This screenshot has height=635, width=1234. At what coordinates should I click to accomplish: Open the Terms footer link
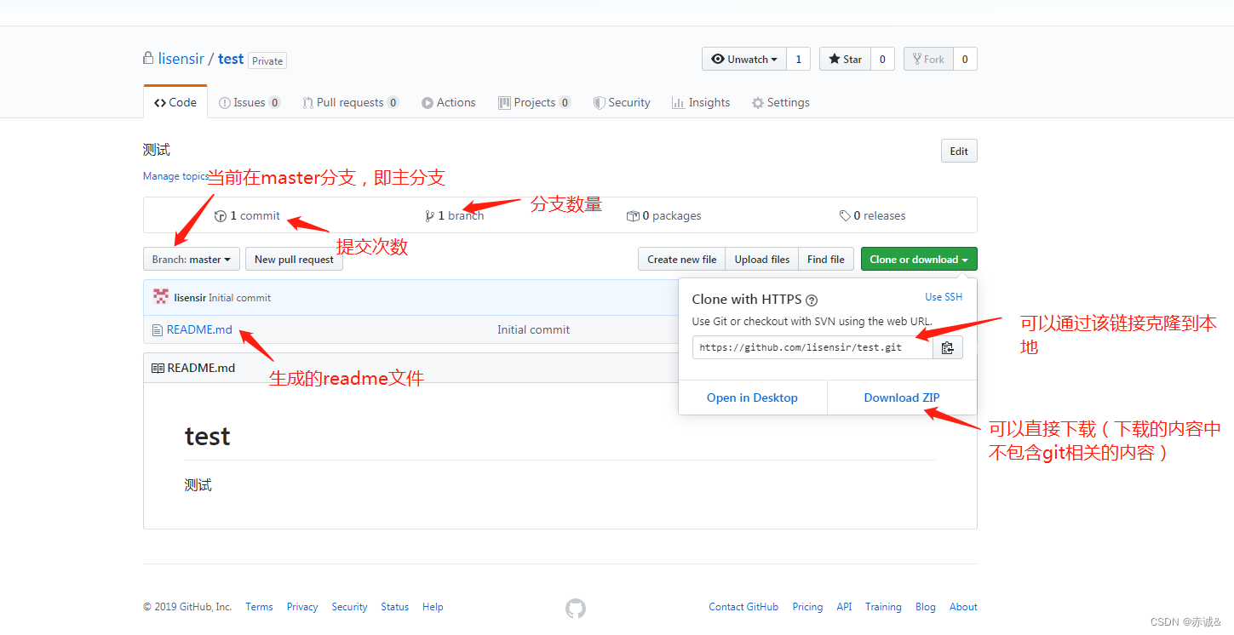point(259,607)
